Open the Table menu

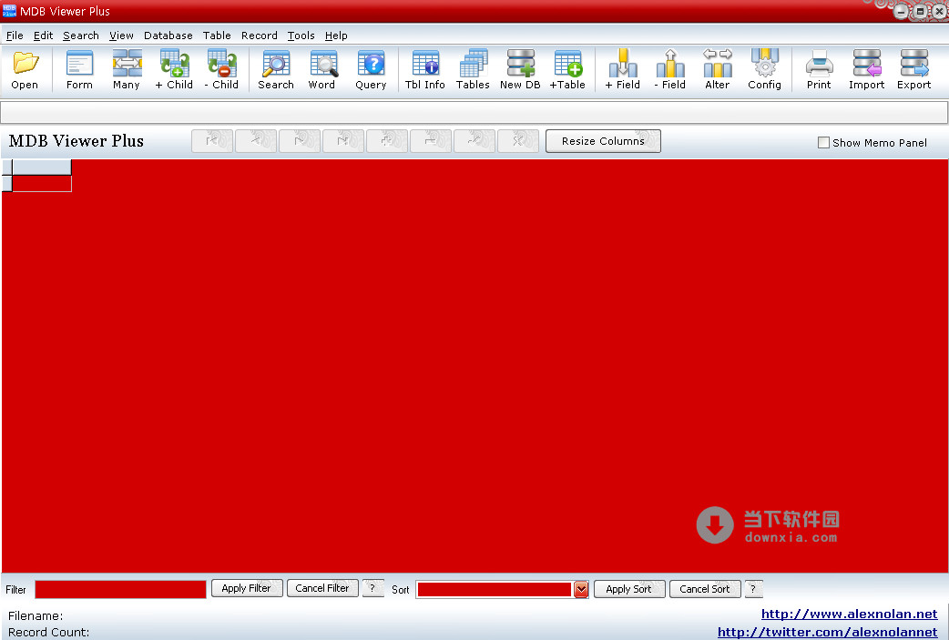coord(217,36)
